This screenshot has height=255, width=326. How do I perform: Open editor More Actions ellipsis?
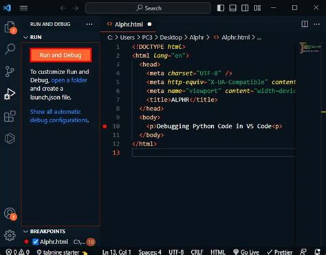316,24
